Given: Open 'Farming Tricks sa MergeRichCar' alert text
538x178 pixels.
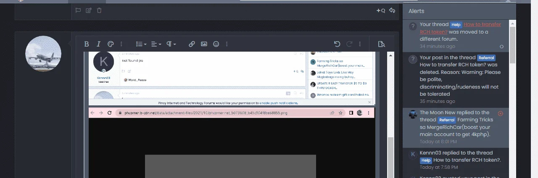Looking at the screenshot, I should click(x=457, y=127).
